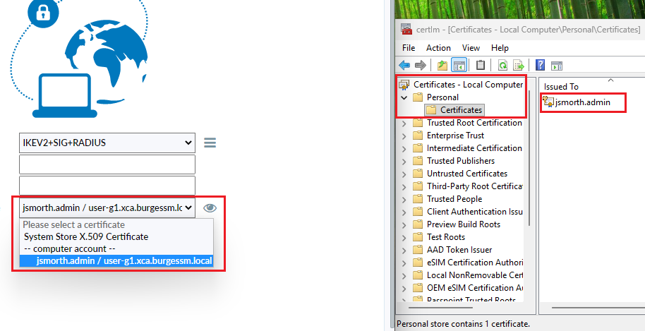Image resolution: width=645 pixels, height=331 pixels.
Task: Toggle the Show/Hide Action Pane icon
Action: click(x=557, y=66)
